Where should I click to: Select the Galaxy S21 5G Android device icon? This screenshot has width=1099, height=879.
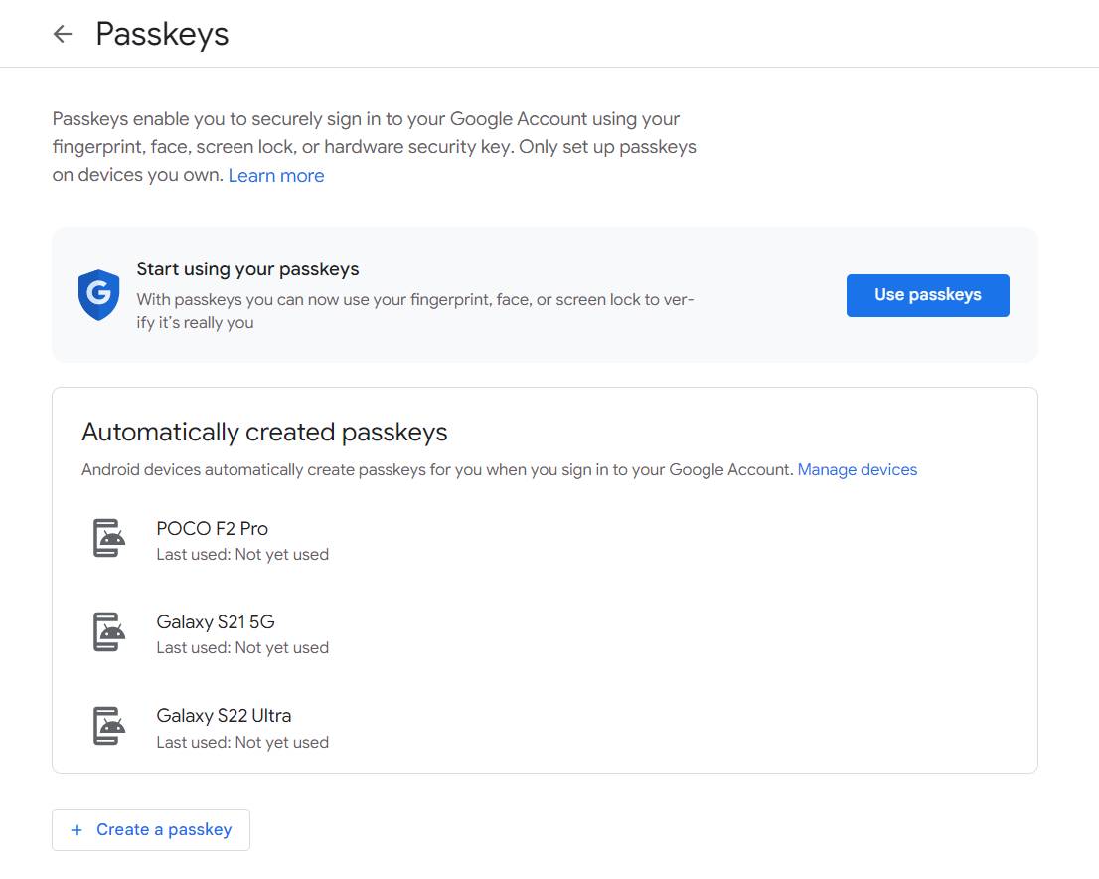coord(108,632)
